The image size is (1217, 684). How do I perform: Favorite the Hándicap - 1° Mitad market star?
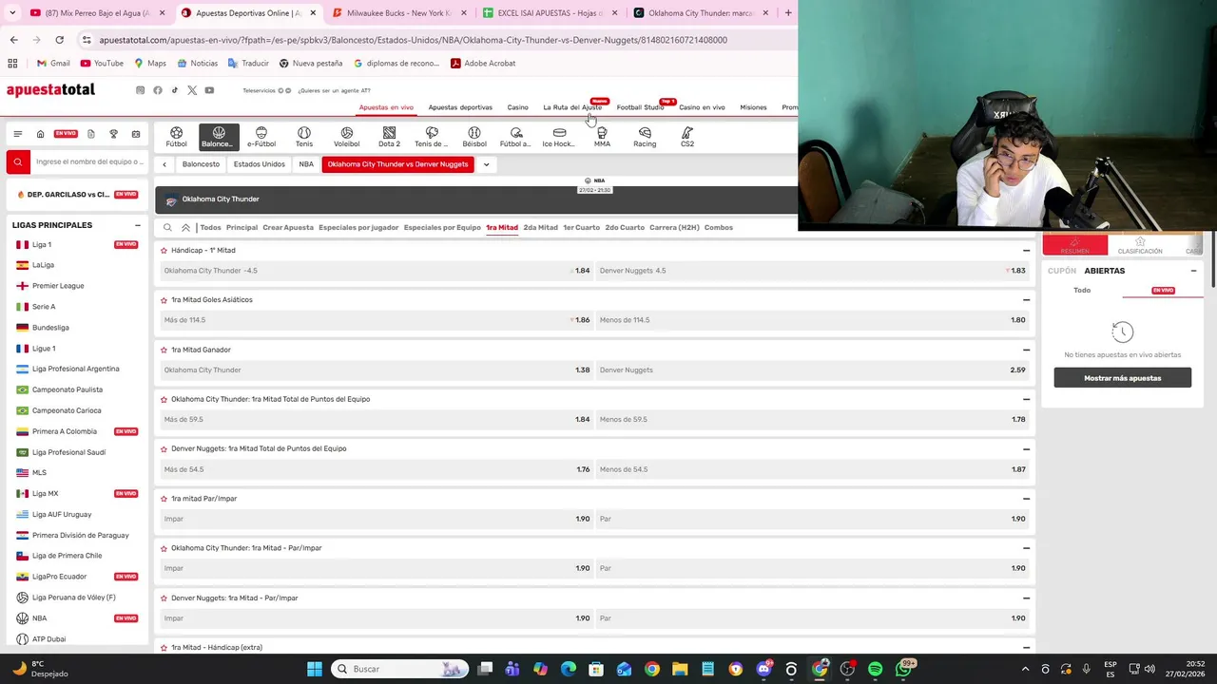[164, 251]
